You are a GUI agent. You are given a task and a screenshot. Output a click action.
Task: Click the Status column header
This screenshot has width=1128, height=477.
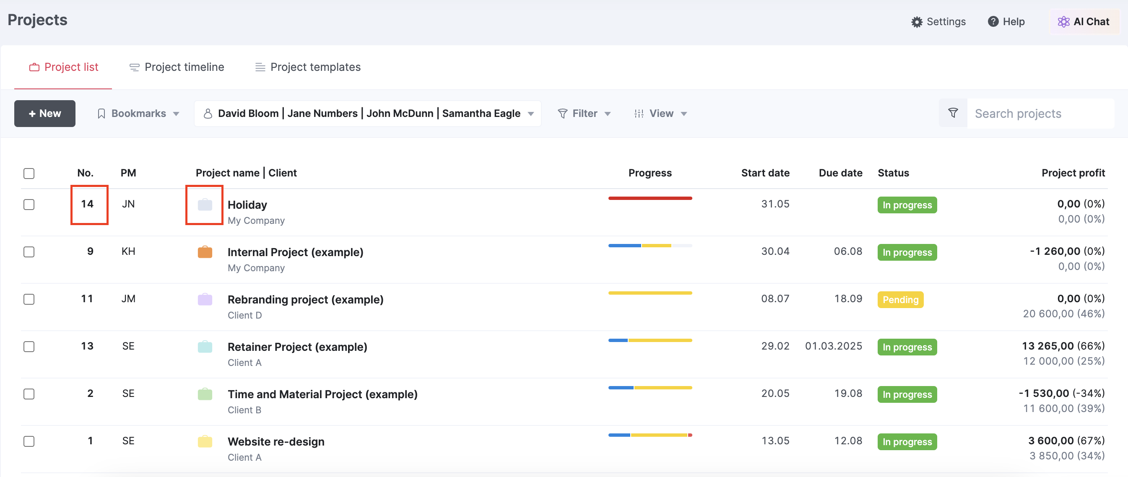pyautogui.click(x=893, y=173)
